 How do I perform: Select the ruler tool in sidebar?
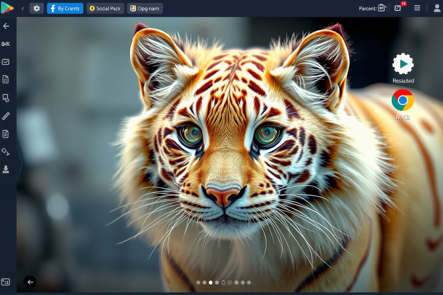click(6, 116)
